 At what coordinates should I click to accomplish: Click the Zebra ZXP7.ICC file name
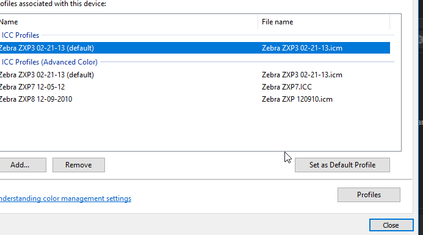286,87
